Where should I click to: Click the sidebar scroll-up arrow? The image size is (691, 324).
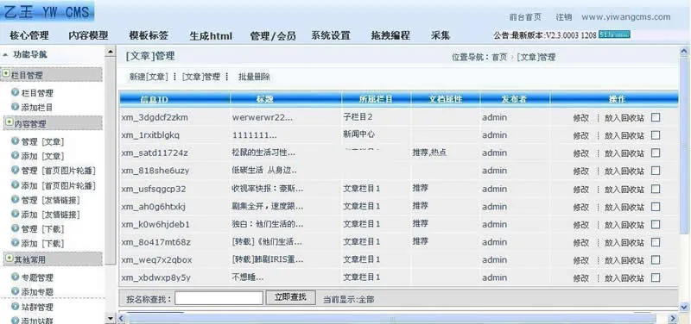pos(111,53)
